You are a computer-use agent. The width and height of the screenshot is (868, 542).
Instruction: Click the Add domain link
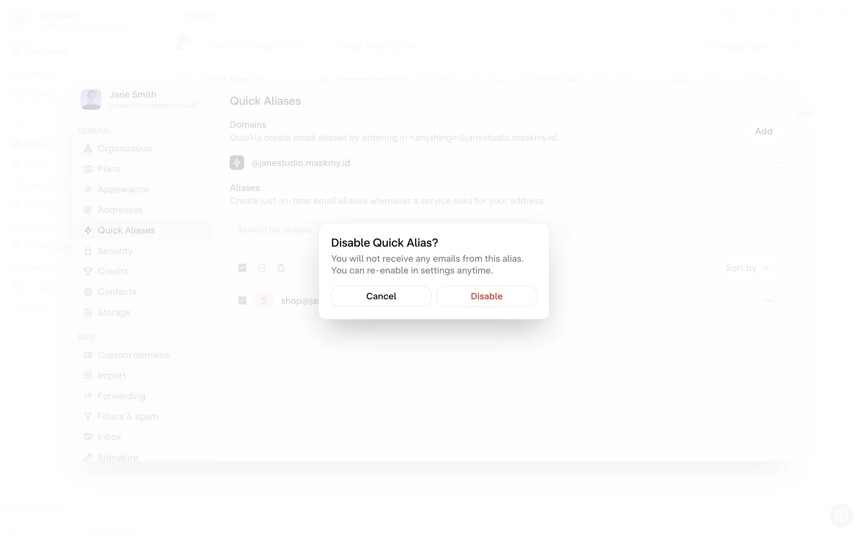coord(764,131)
